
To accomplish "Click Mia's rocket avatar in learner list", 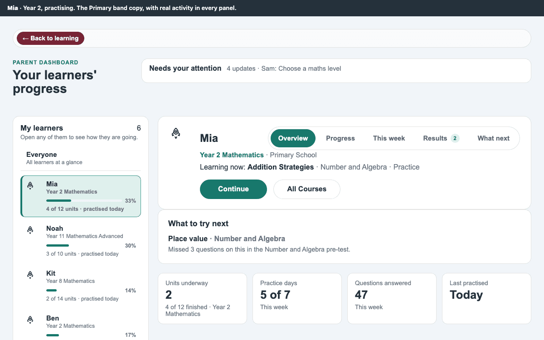I will (30, 185).
